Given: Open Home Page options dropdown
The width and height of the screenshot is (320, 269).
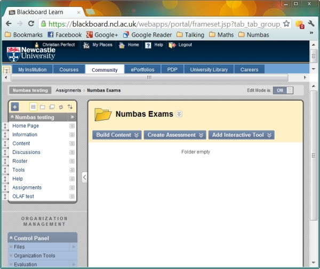Looking at the screenshot, I should (x=72, y=126).
